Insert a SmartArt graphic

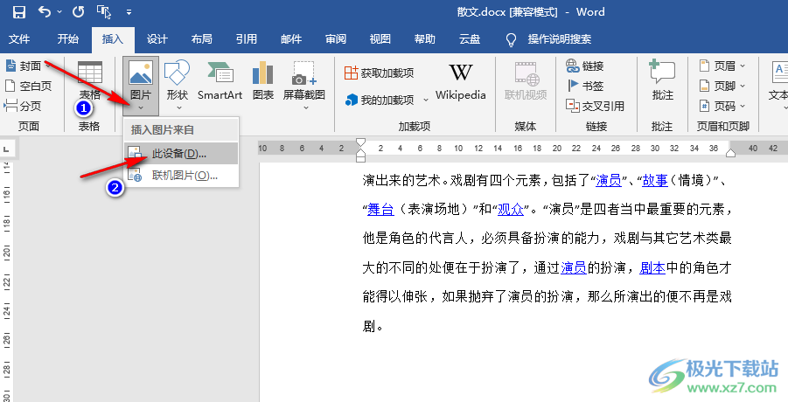[220, 81]
